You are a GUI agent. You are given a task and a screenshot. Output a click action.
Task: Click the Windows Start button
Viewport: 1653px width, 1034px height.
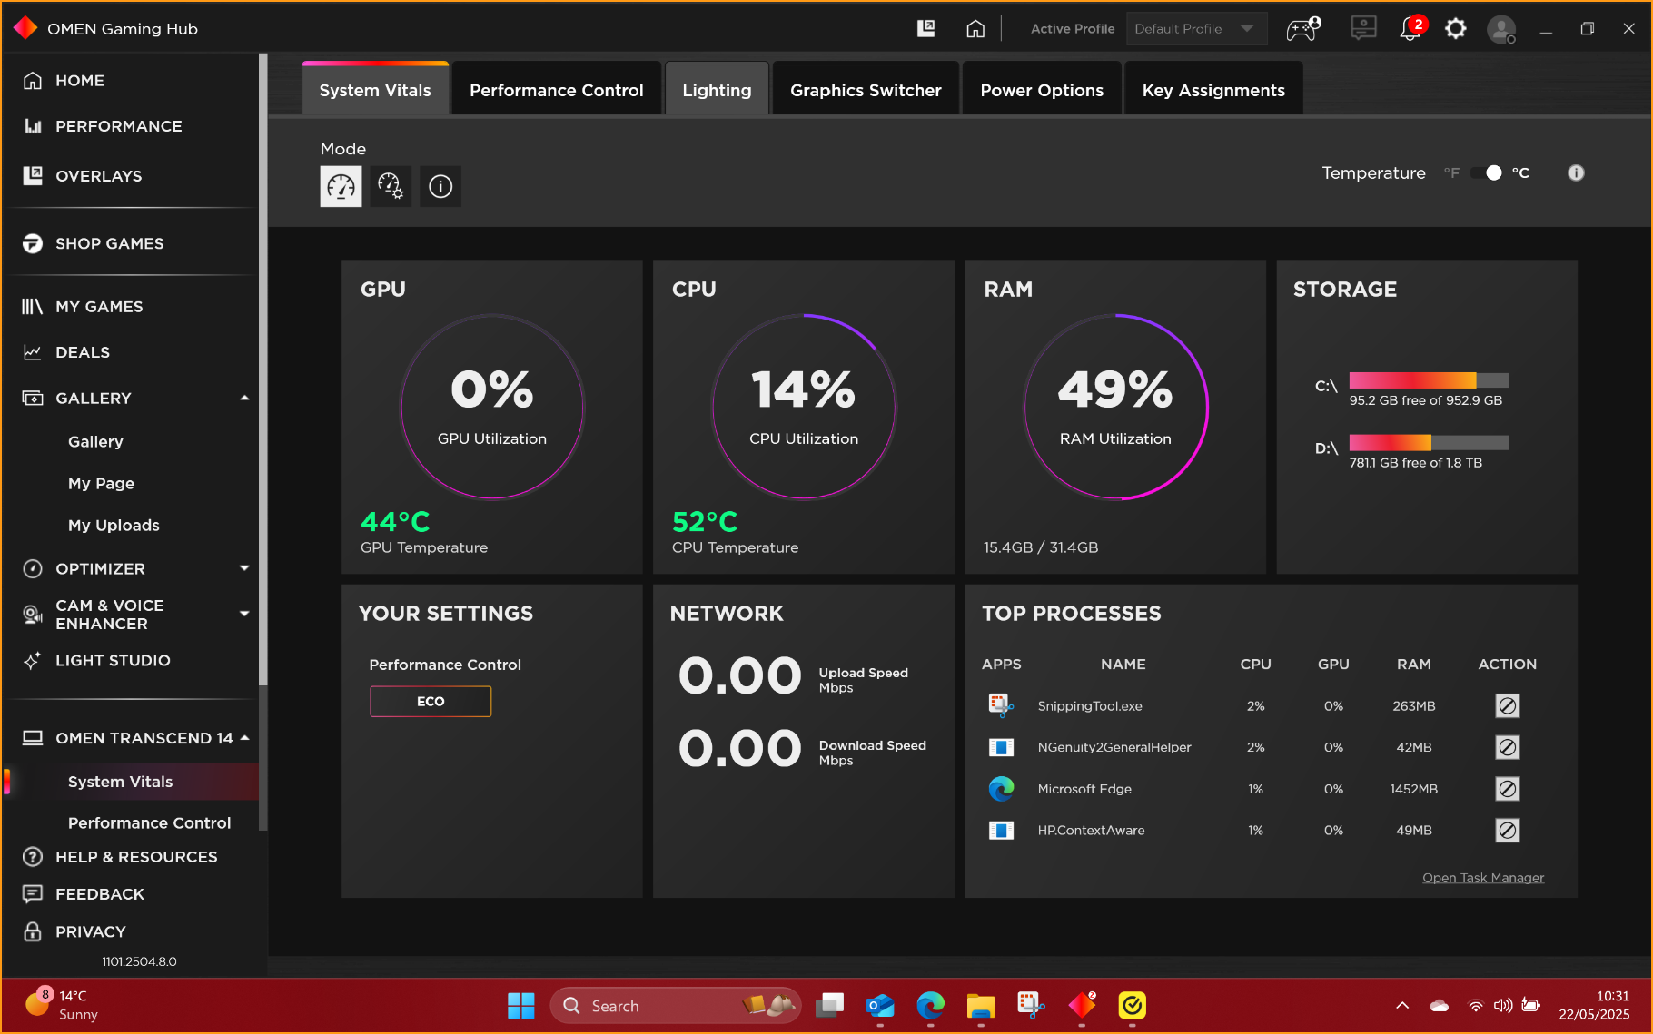[x=520, y=1006]
